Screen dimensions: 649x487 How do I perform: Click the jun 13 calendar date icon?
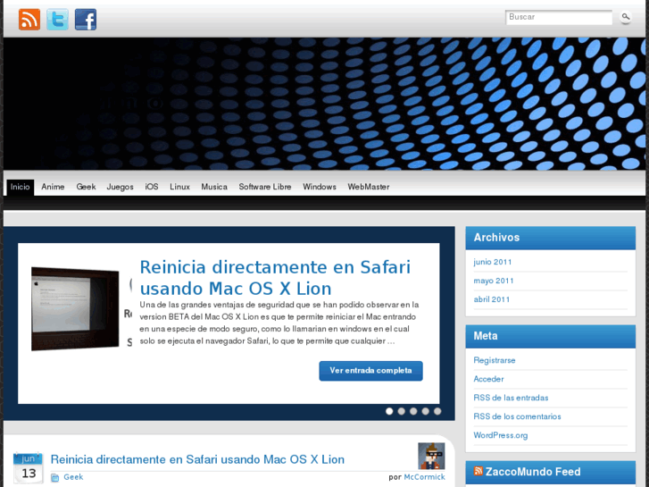[x=29, y=468]
